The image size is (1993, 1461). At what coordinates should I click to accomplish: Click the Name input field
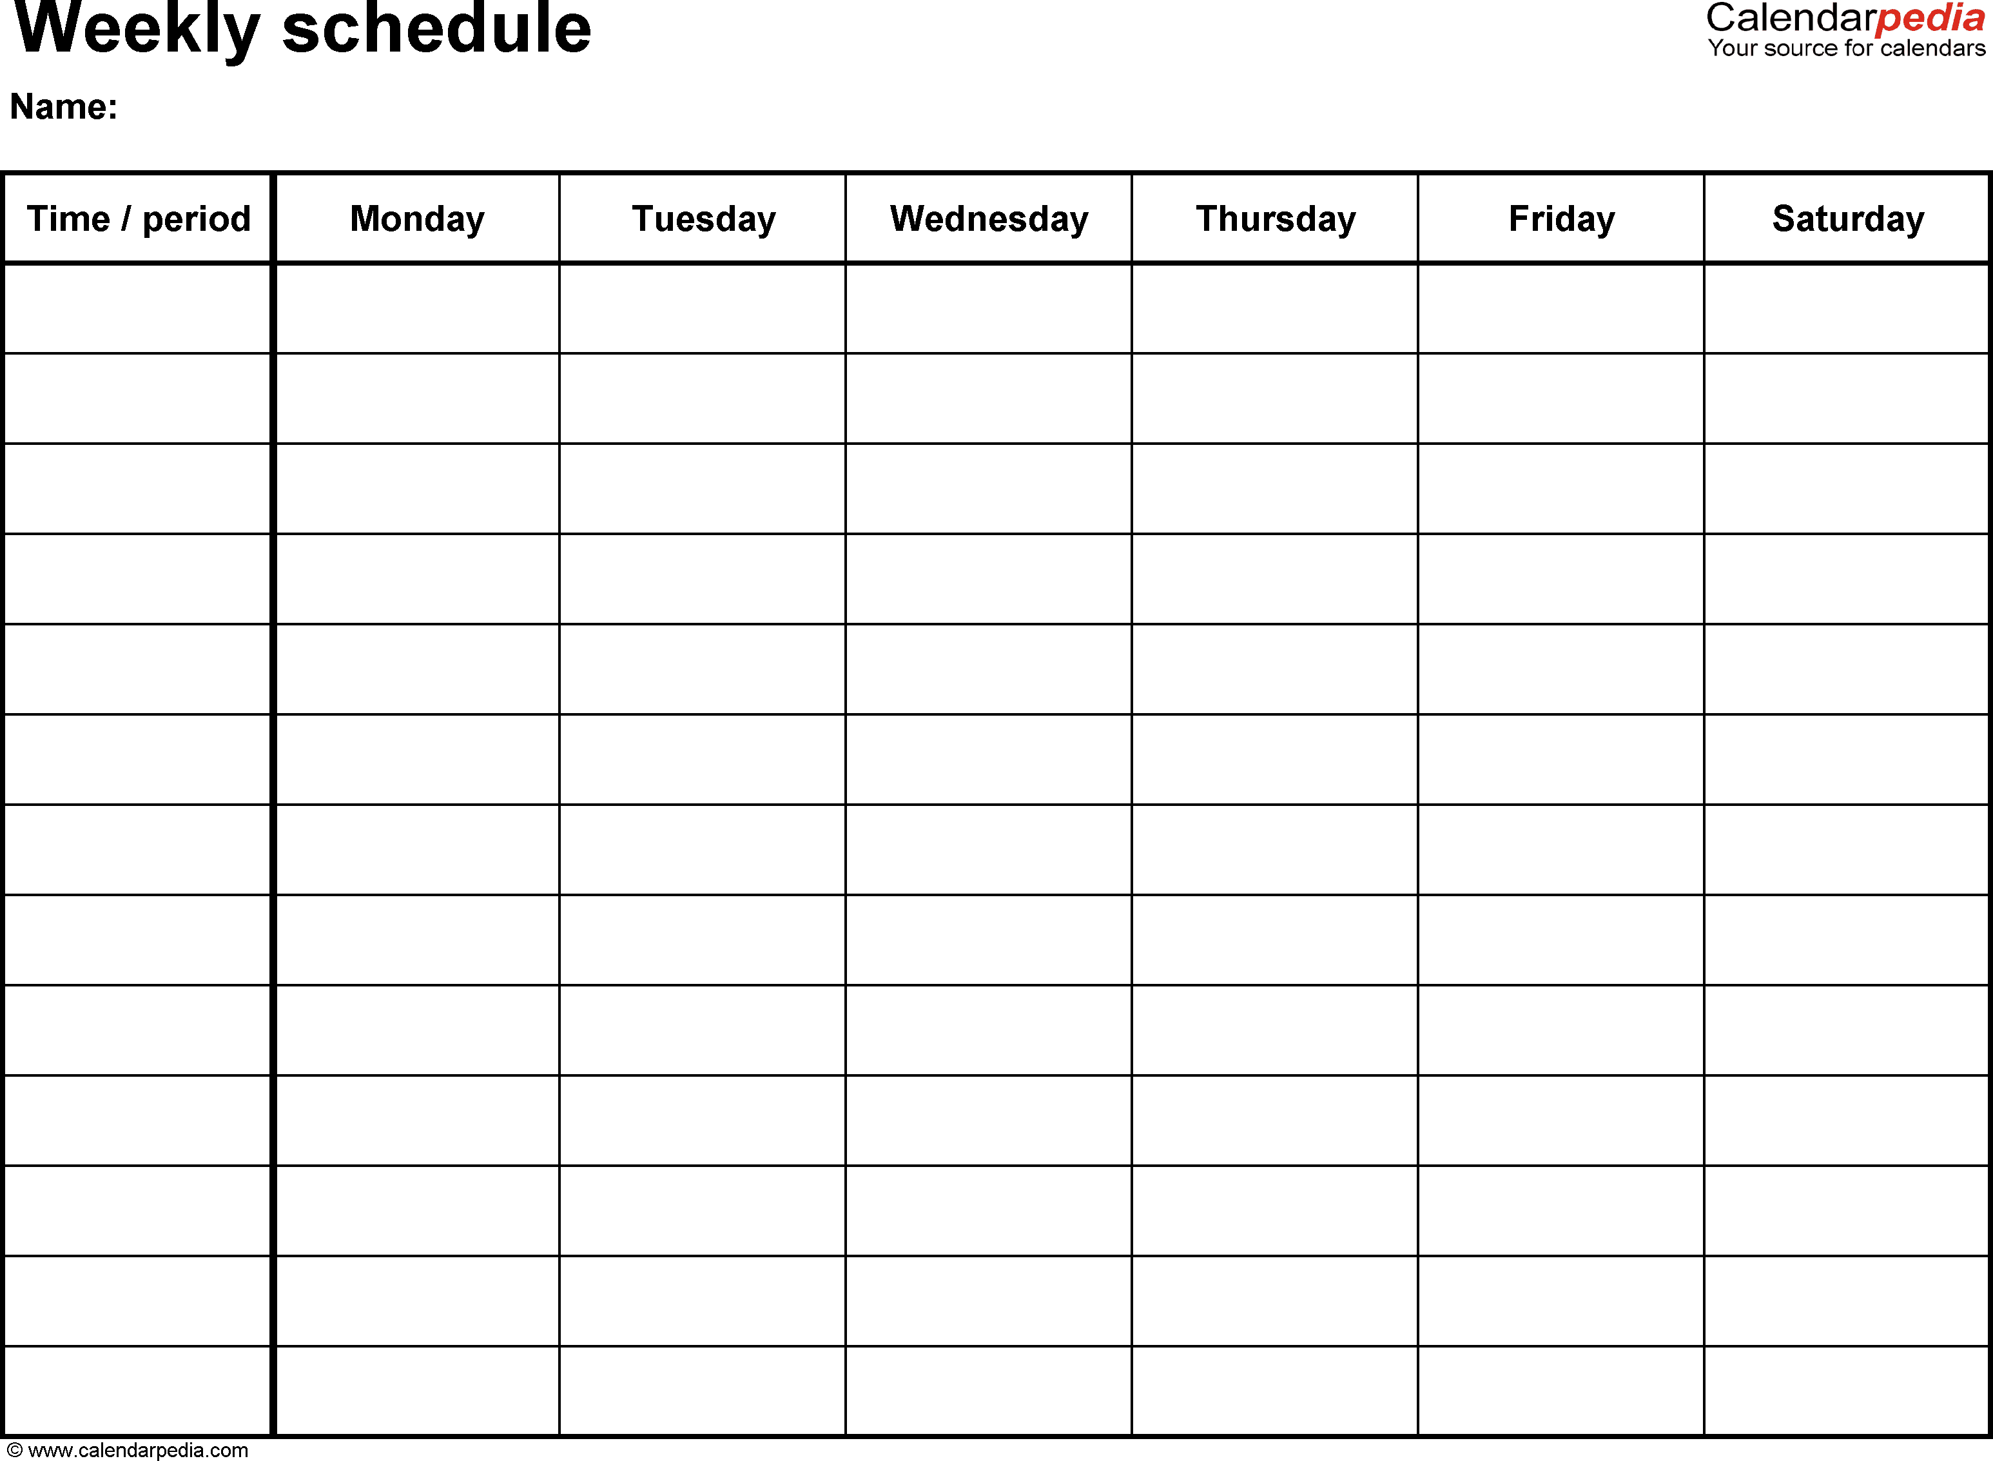[464, 115]
